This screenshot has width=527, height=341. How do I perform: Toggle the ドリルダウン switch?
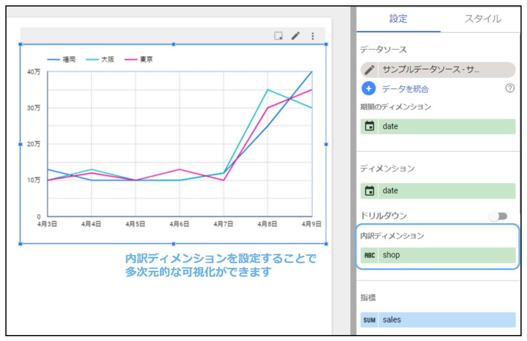[498, 216]
